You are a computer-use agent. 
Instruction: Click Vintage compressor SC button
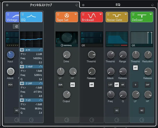point(17,110)
